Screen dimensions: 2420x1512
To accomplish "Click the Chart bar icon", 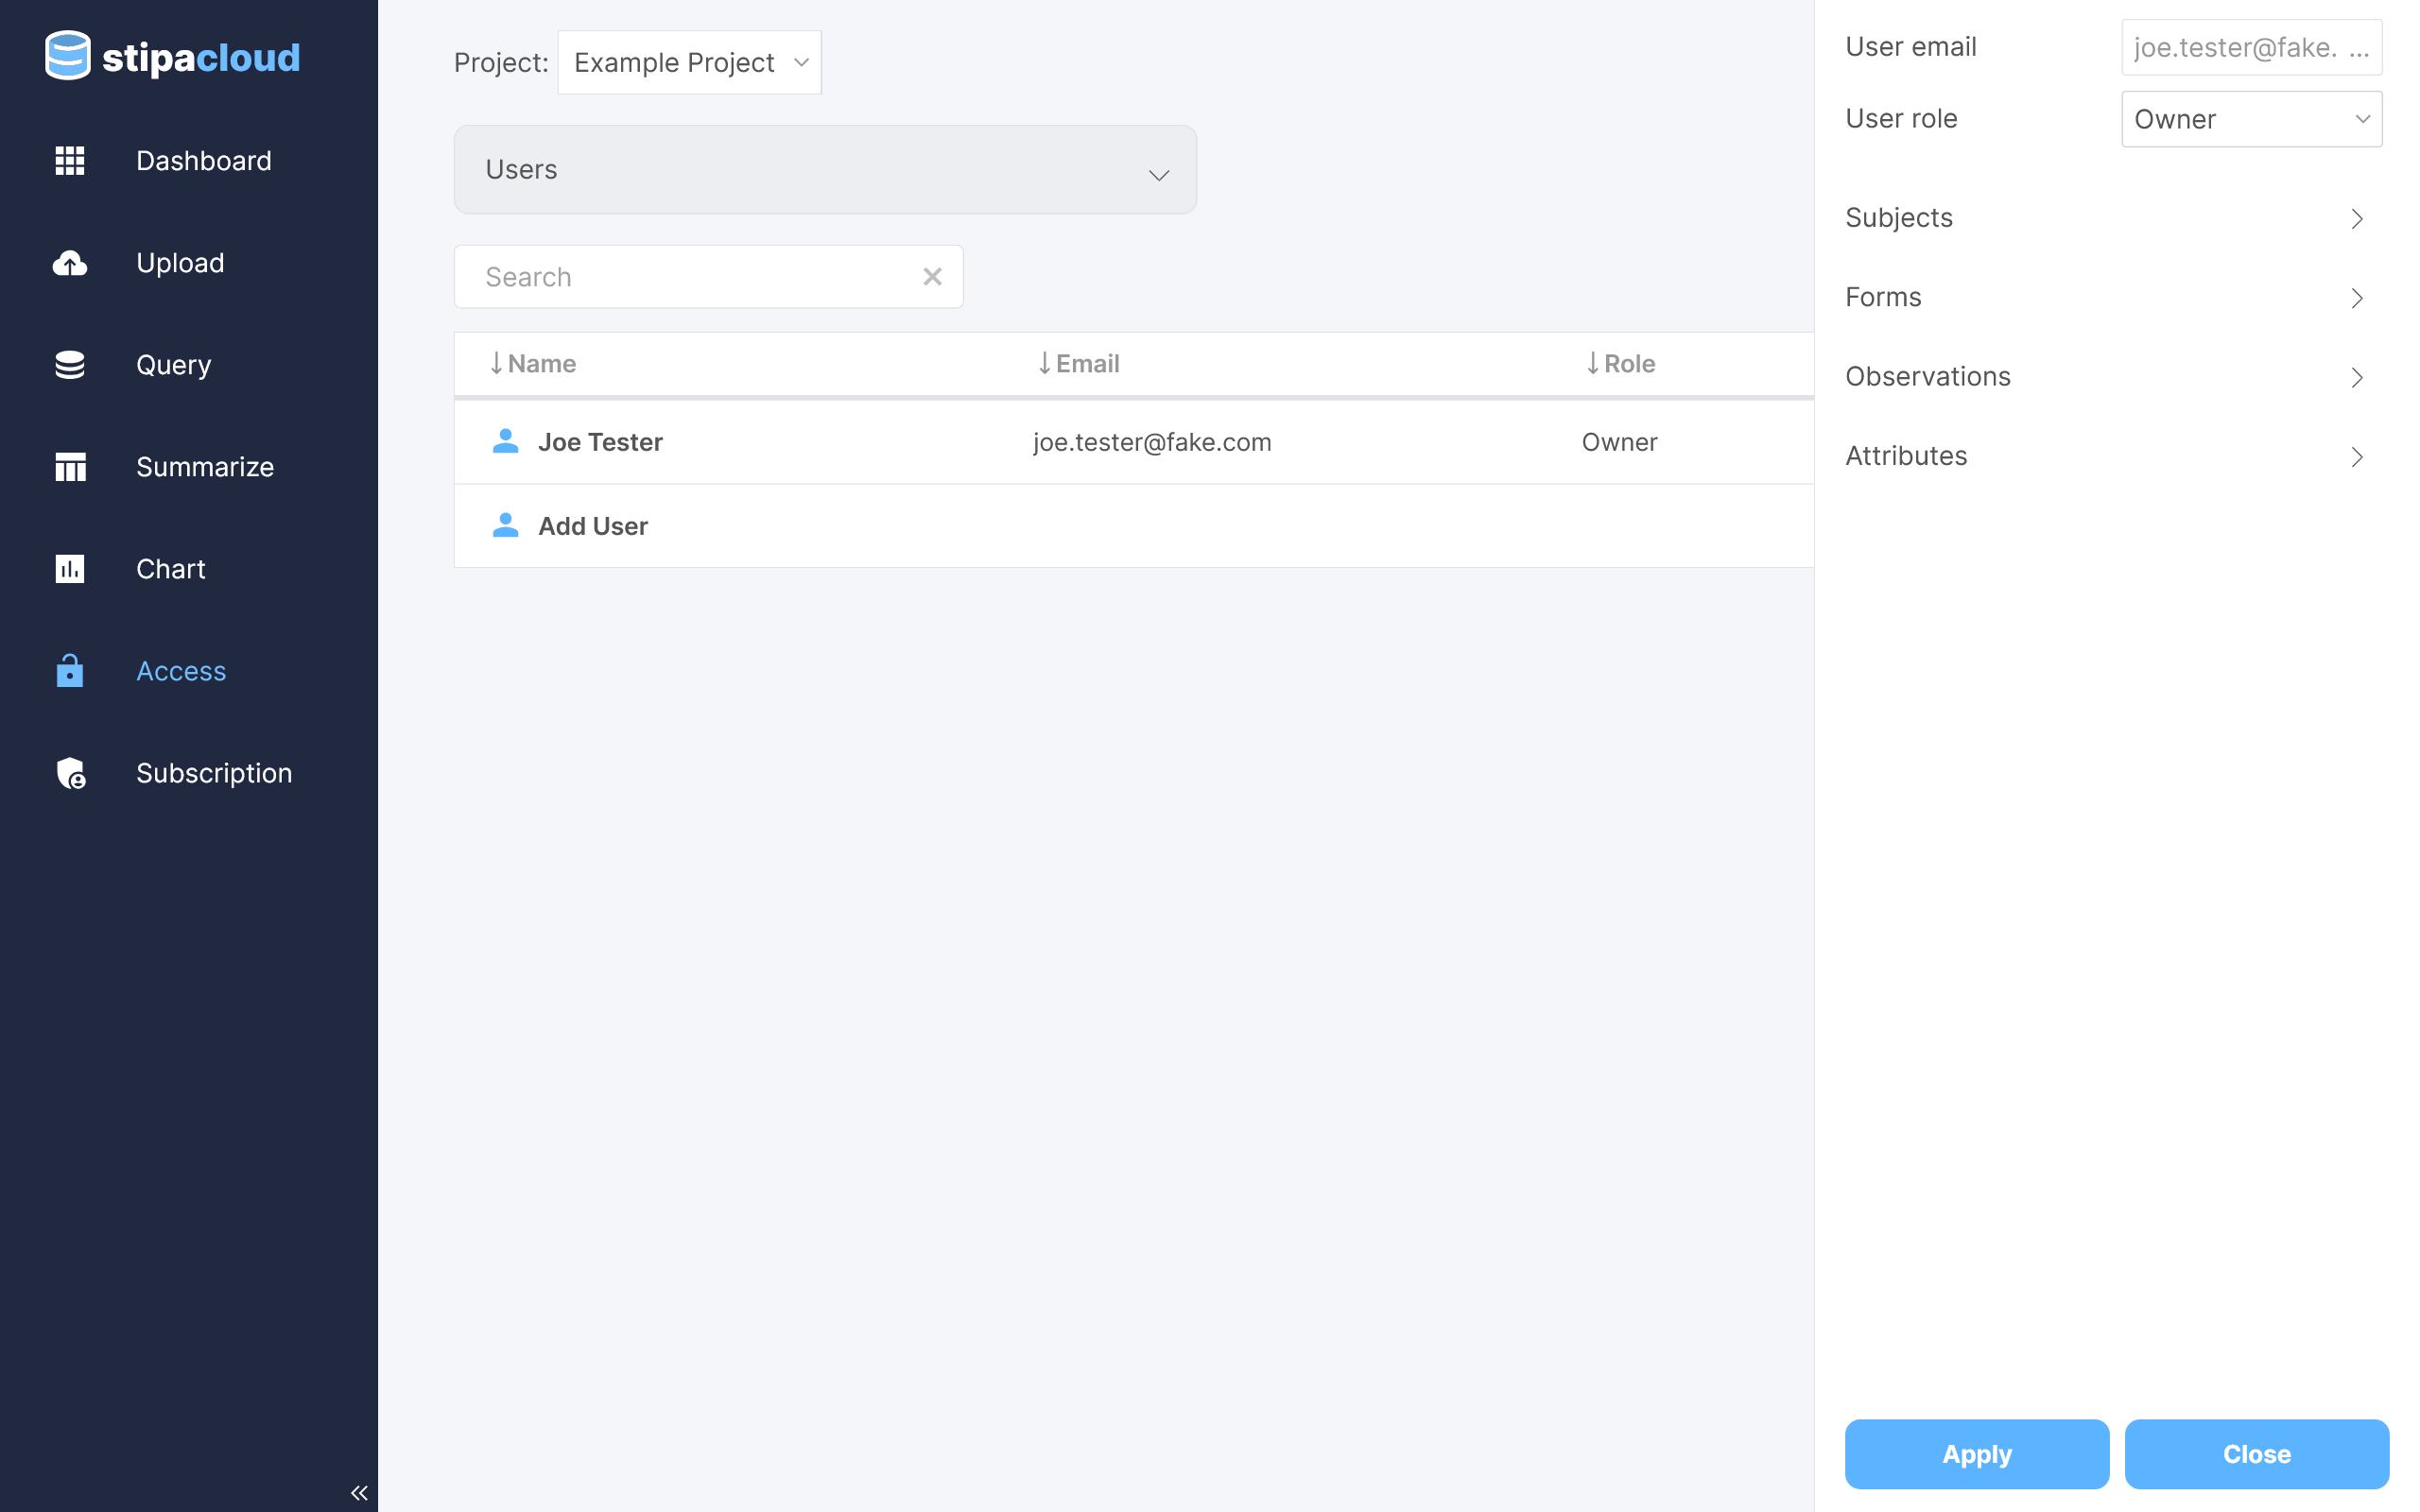I will (x=69, y=569).
